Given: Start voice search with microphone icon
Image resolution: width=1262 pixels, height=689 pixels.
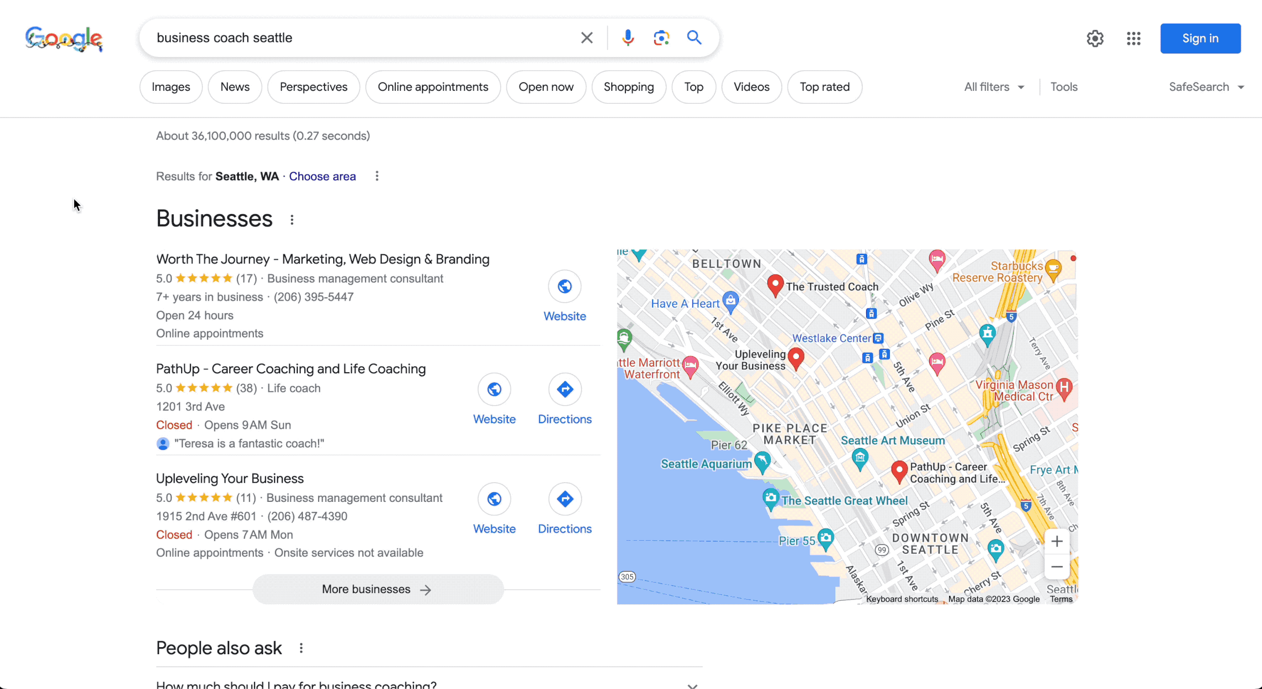Looking at the screenshot, I should pyautogui.click(x=627, y=38).
